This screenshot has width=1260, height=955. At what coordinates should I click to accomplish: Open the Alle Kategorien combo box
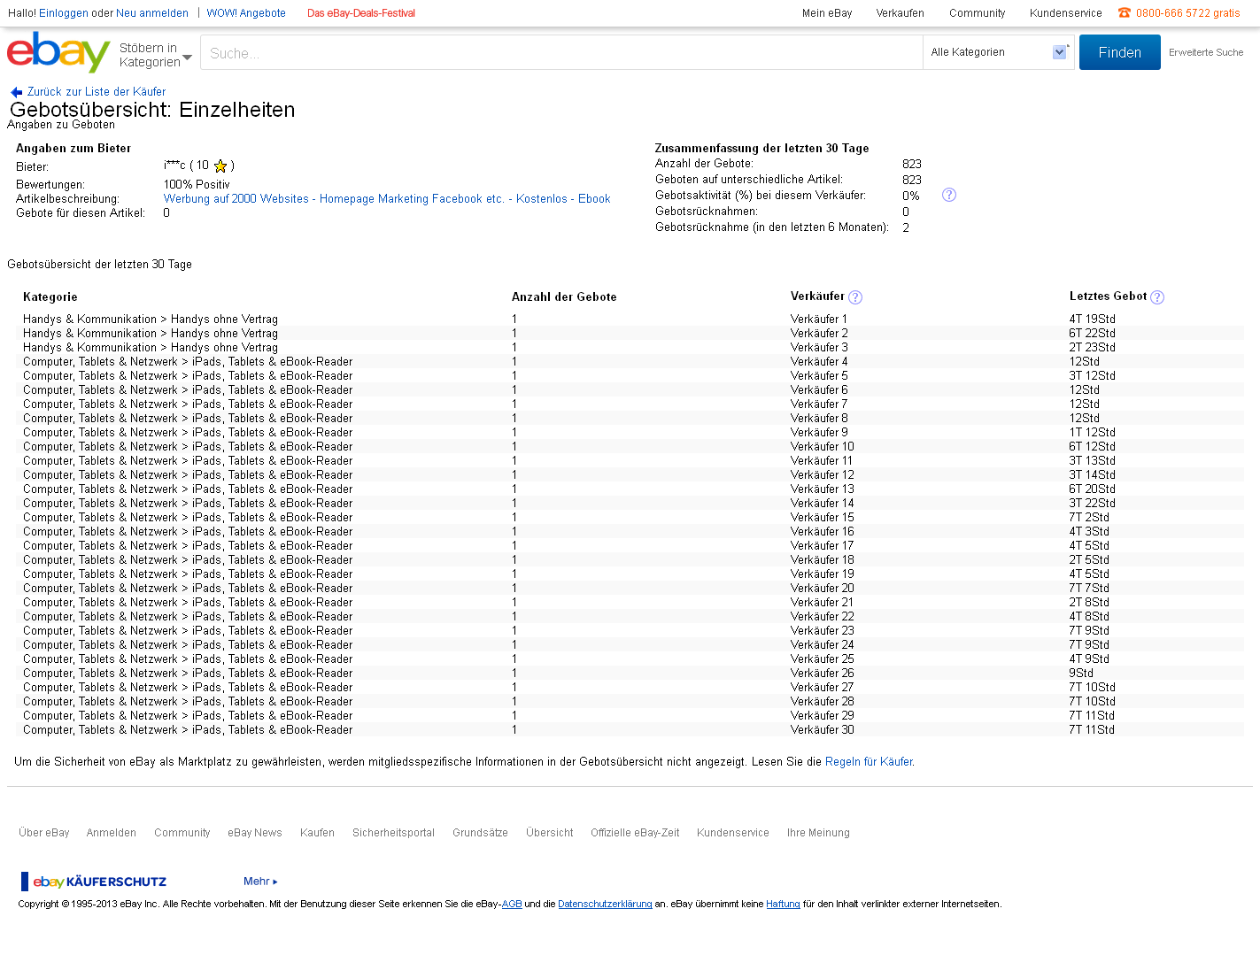click(998, 52)
